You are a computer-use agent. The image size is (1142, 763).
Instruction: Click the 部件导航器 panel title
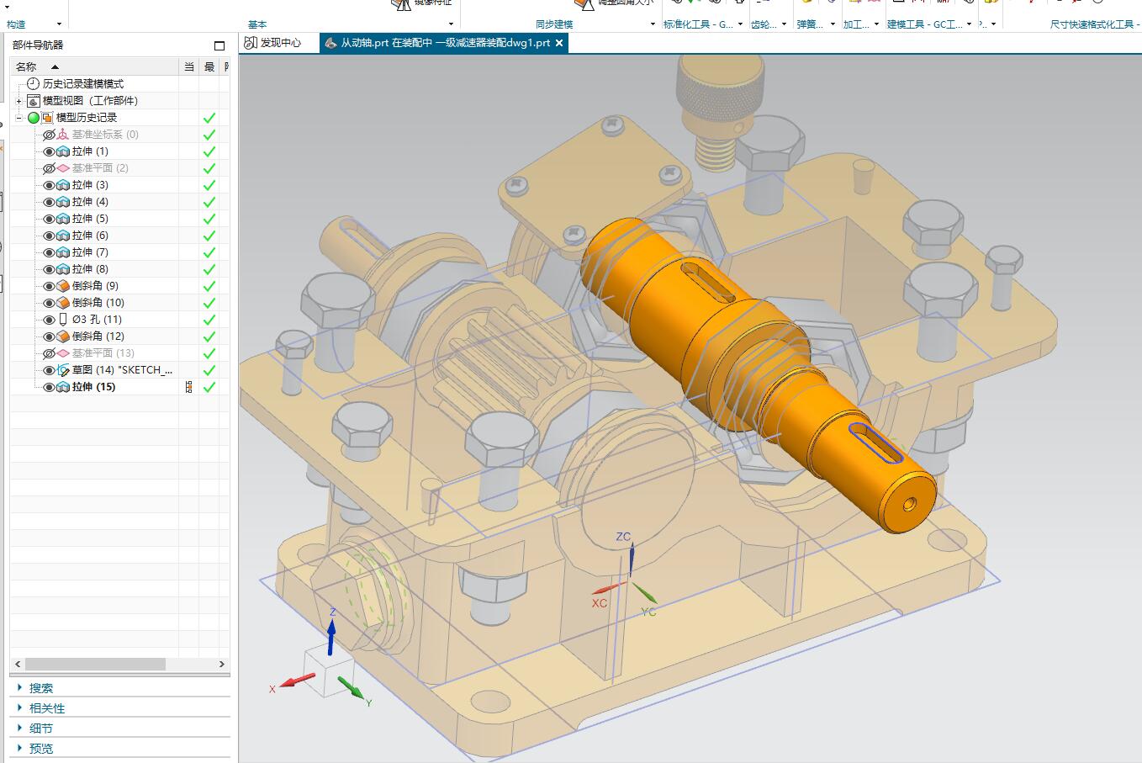coord(38,45)
